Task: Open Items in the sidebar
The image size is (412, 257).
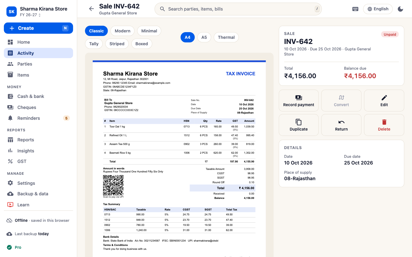Action: pos(38,75)
